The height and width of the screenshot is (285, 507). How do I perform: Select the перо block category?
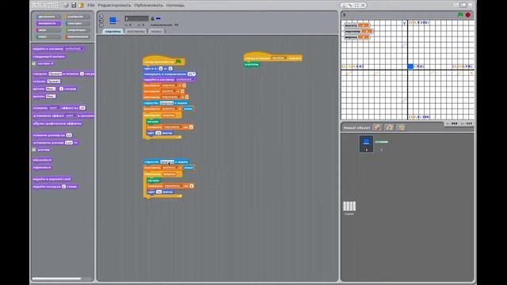click(x=48, y=36)
